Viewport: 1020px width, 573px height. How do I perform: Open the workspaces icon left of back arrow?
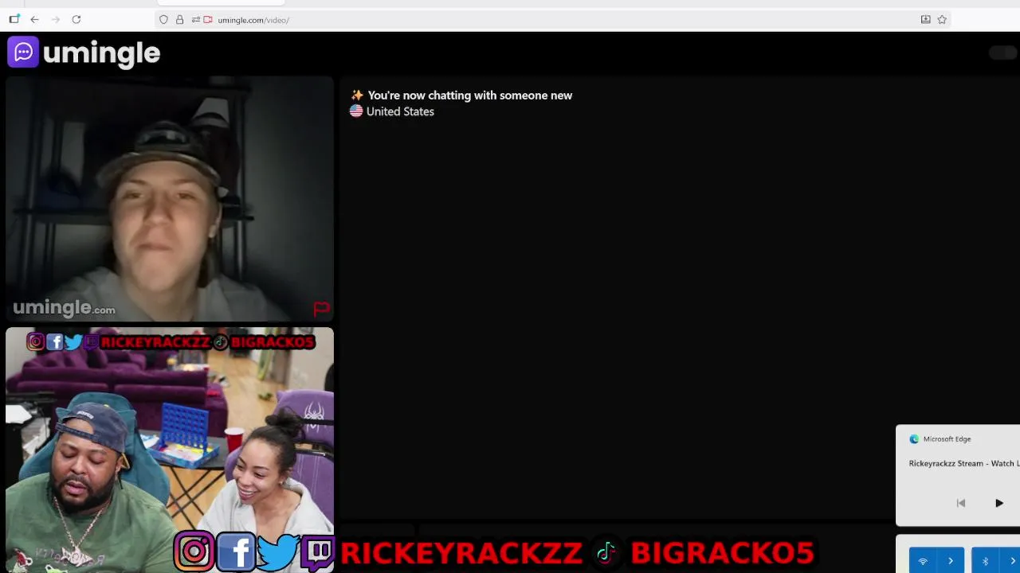pyautogui.click(x=14, y=19)
